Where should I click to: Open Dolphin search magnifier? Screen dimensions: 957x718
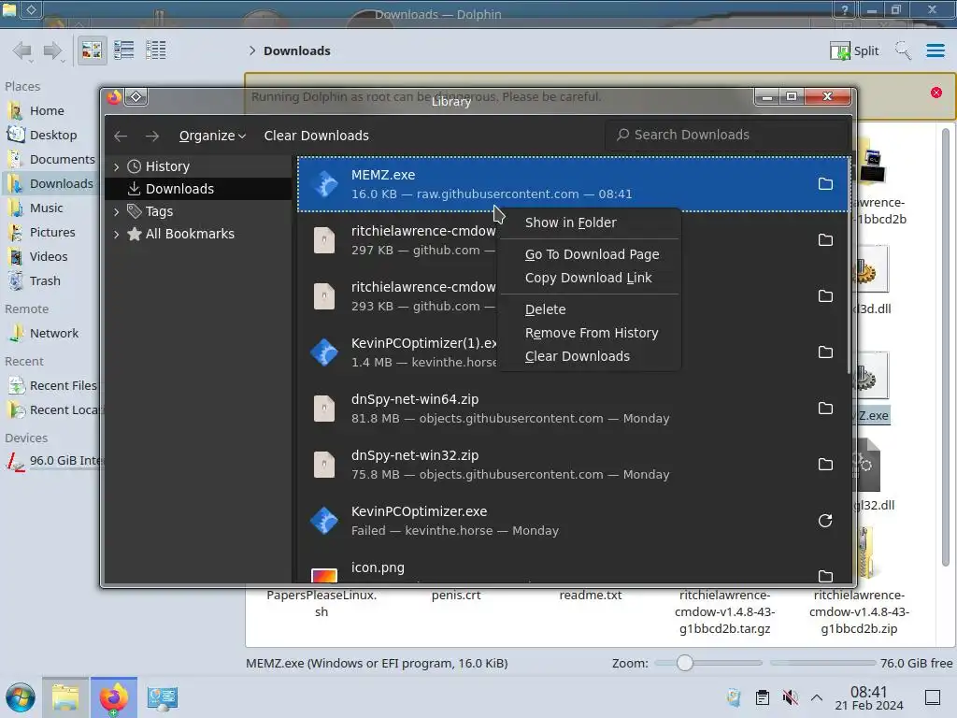point(902,50)
